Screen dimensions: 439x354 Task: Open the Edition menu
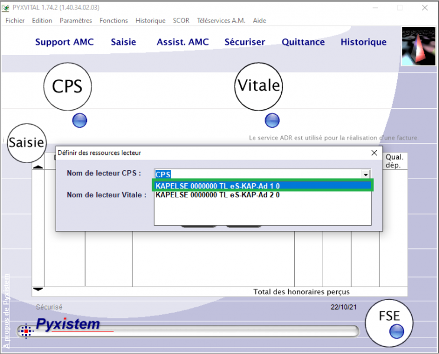tap(42, 21)
